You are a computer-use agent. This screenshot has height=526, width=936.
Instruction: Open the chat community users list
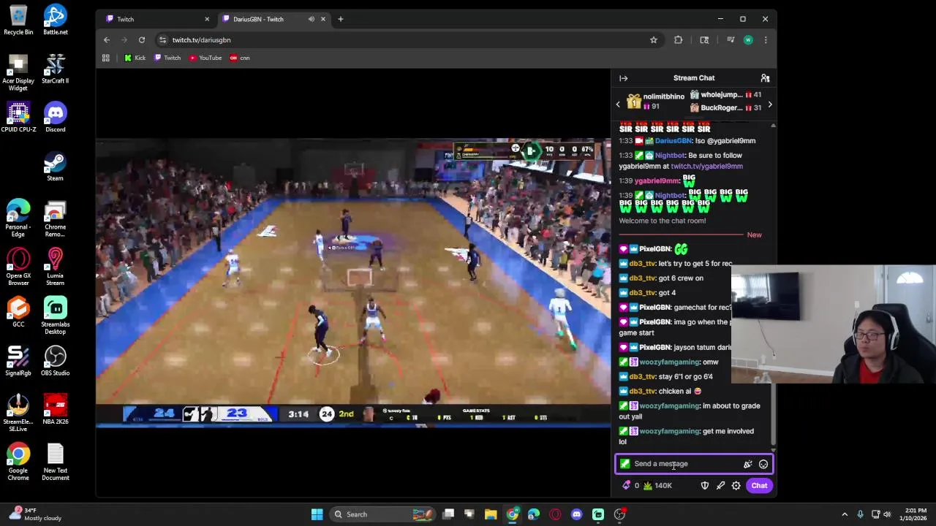coord(765,78)
